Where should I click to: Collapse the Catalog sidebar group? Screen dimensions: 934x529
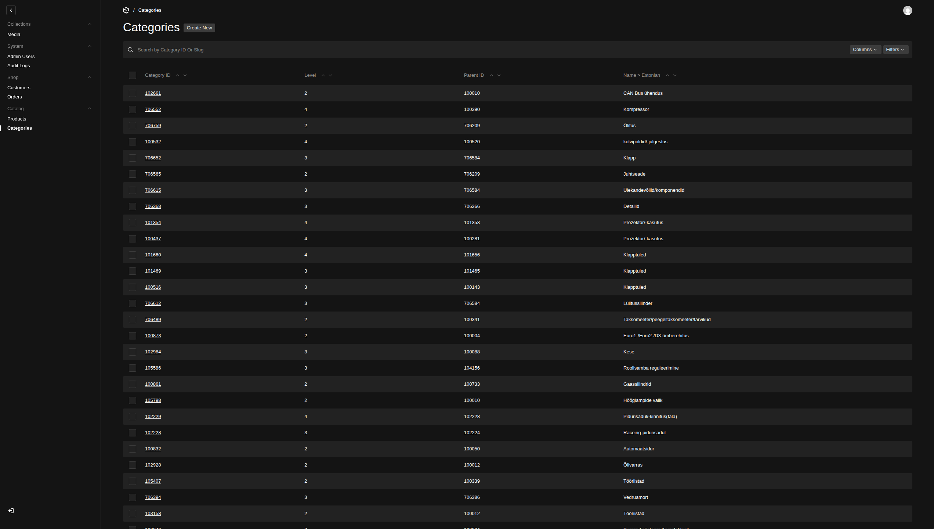[x=90, y=109]
